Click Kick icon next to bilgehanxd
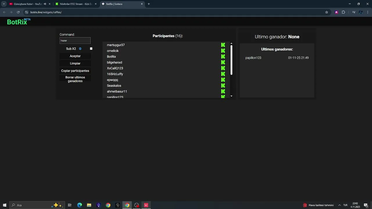The width and height of the screenshot is (372, 209). [223, 62]
